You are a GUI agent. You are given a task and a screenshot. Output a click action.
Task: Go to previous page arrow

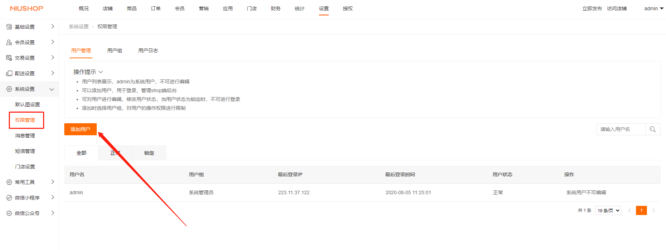[x=629, y=210]
